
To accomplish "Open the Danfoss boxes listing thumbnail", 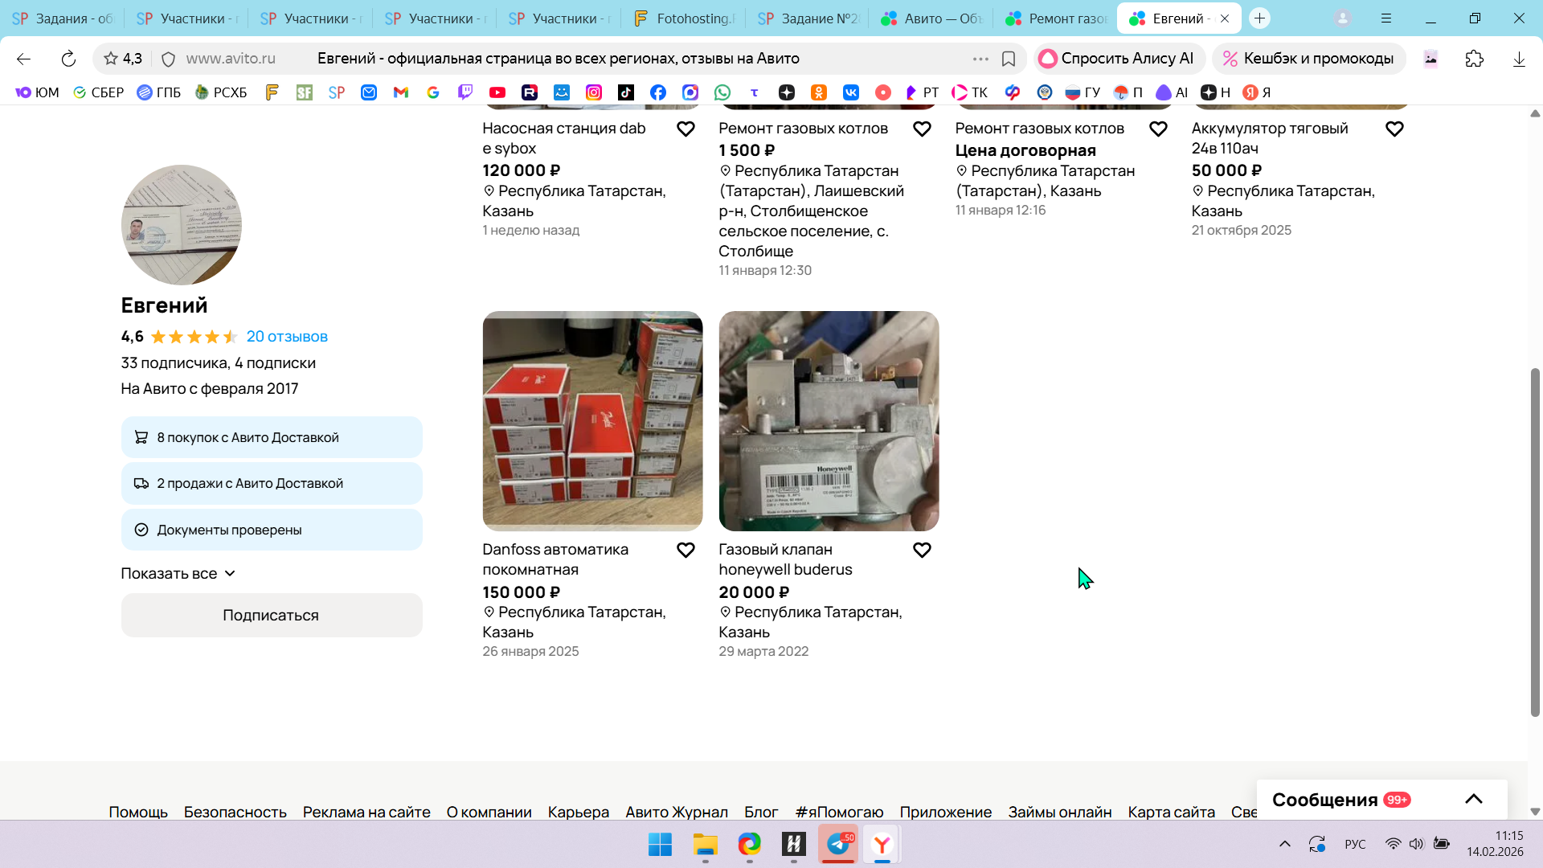I will pyautogui.click(x=592, y=421).
